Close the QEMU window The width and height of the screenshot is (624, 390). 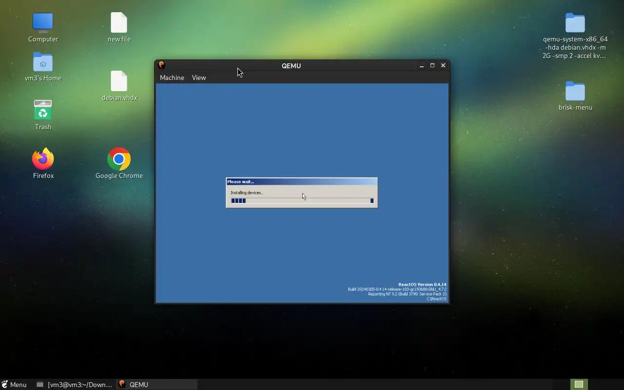(x=443, y=65)
